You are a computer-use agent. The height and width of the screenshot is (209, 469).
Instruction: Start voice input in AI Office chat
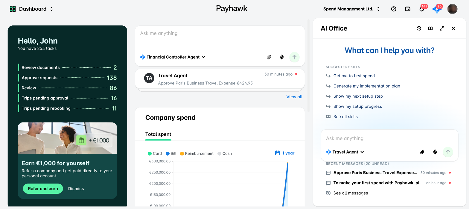pyautogui.click(x=435, y=152)
